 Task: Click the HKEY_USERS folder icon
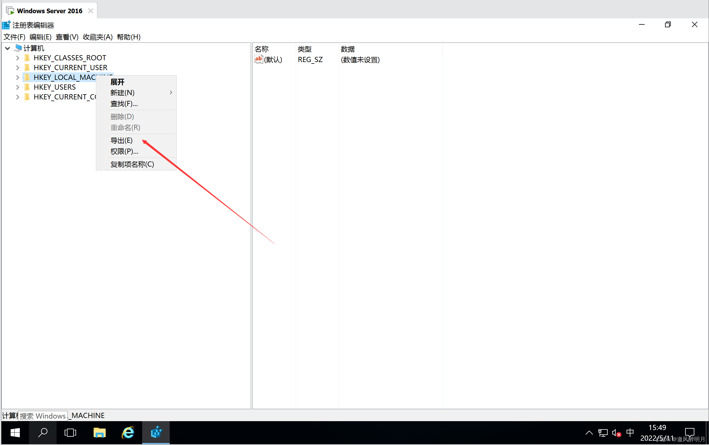27,87
